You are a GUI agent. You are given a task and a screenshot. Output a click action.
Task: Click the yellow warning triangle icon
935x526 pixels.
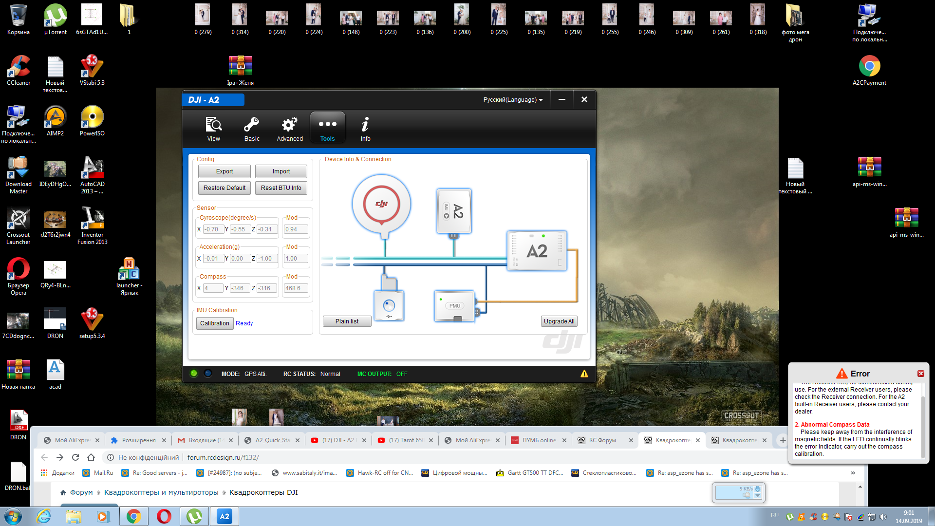[584, 374]
